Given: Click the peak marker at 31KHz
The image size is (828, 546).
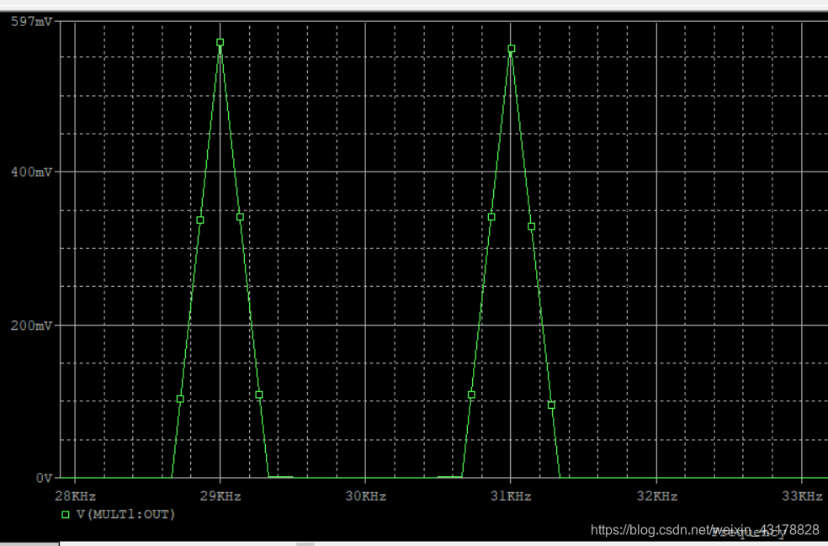Looking at the screenshot, I should 511,49.
